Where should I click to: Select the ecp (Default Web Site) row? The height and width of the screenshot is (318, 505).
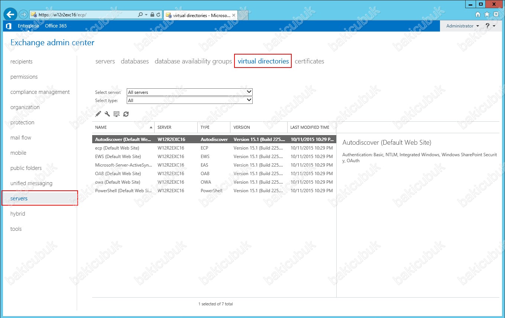click(x=214, y=148)
